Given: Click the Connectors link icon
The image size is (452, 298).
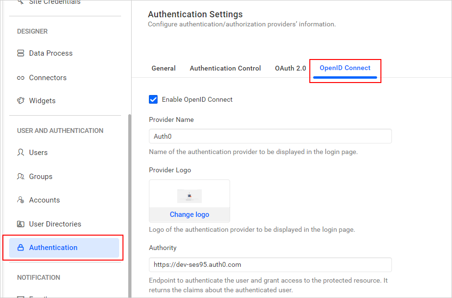Looking at the screenshot, I should point(20,77).
